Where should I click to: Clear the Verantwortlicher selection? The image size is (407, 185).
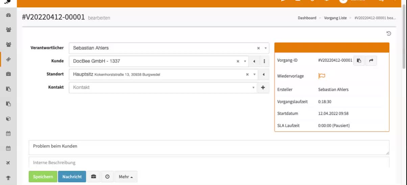258,48
